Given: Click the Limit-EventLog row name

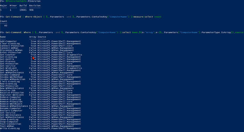Looking at the screenshot, I should pos(10,81).
